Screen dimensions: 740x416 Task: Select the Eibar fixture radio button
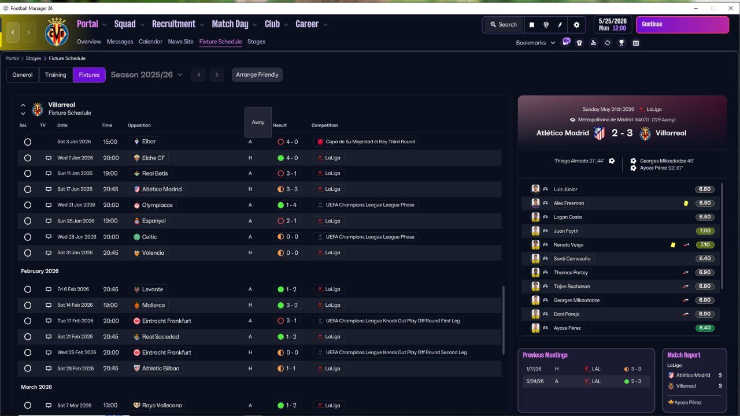[28, 142]
